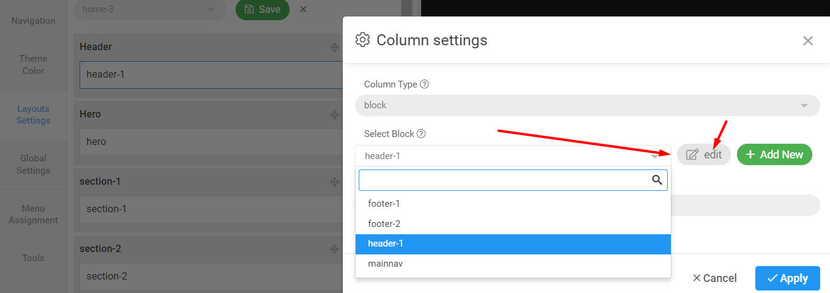Click the search magnifier icon in dropdown
Screen dimensions: 830x293
[x=657, y=180]
